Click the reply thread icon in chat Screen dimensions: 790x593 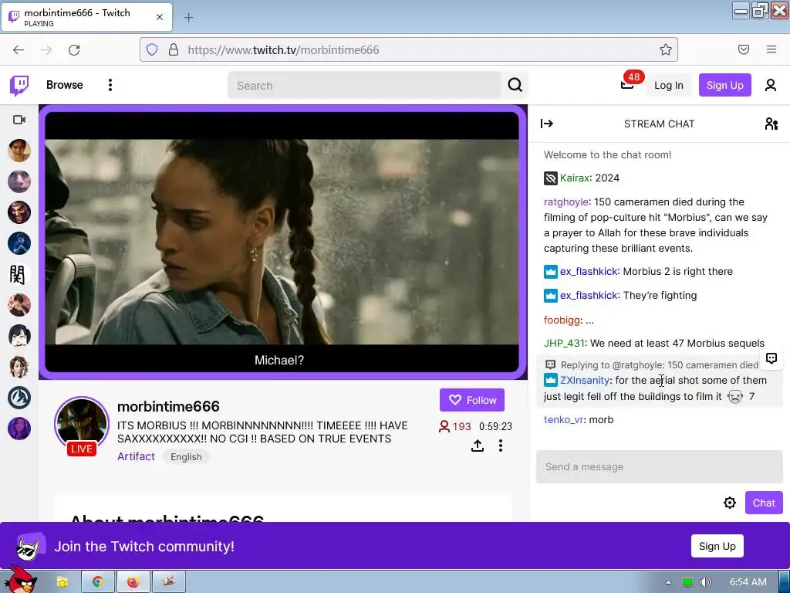click(771, 358)
